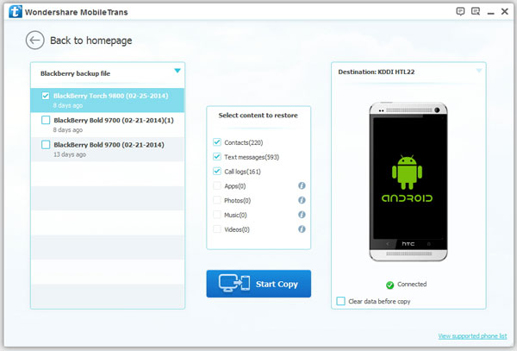The height and width of the screenshot is (351, 517).
Task: Click the Blackberry backup file header text
Action: coord(75,73)
